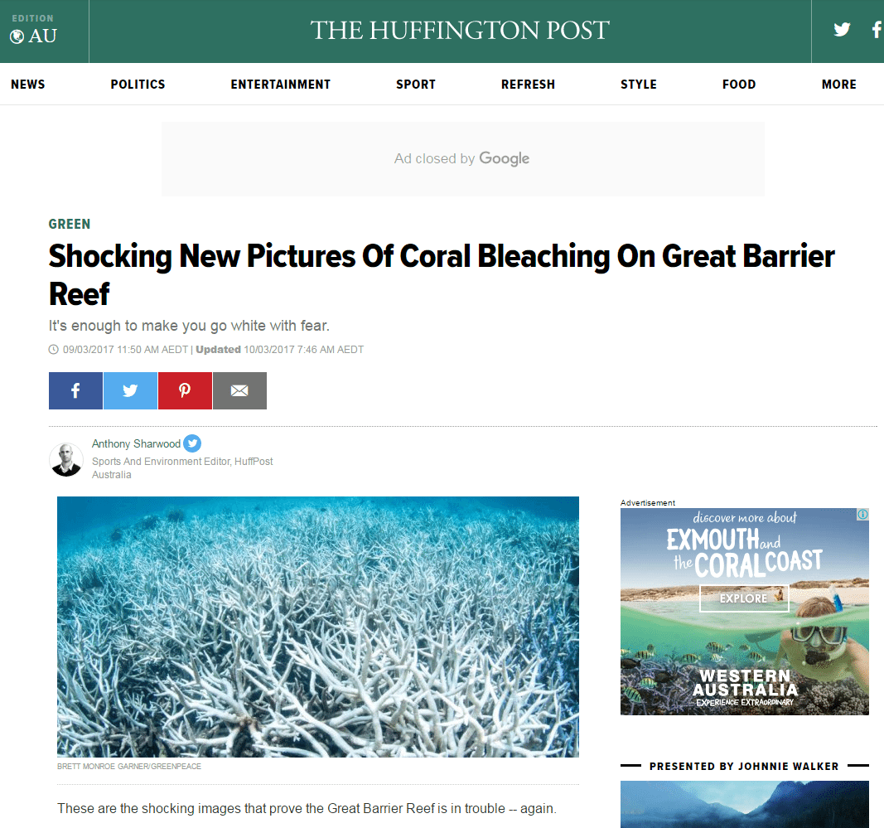Open the bleached coral reef photo
Viewport: 884px width, 828px height.
coord(318,627)
